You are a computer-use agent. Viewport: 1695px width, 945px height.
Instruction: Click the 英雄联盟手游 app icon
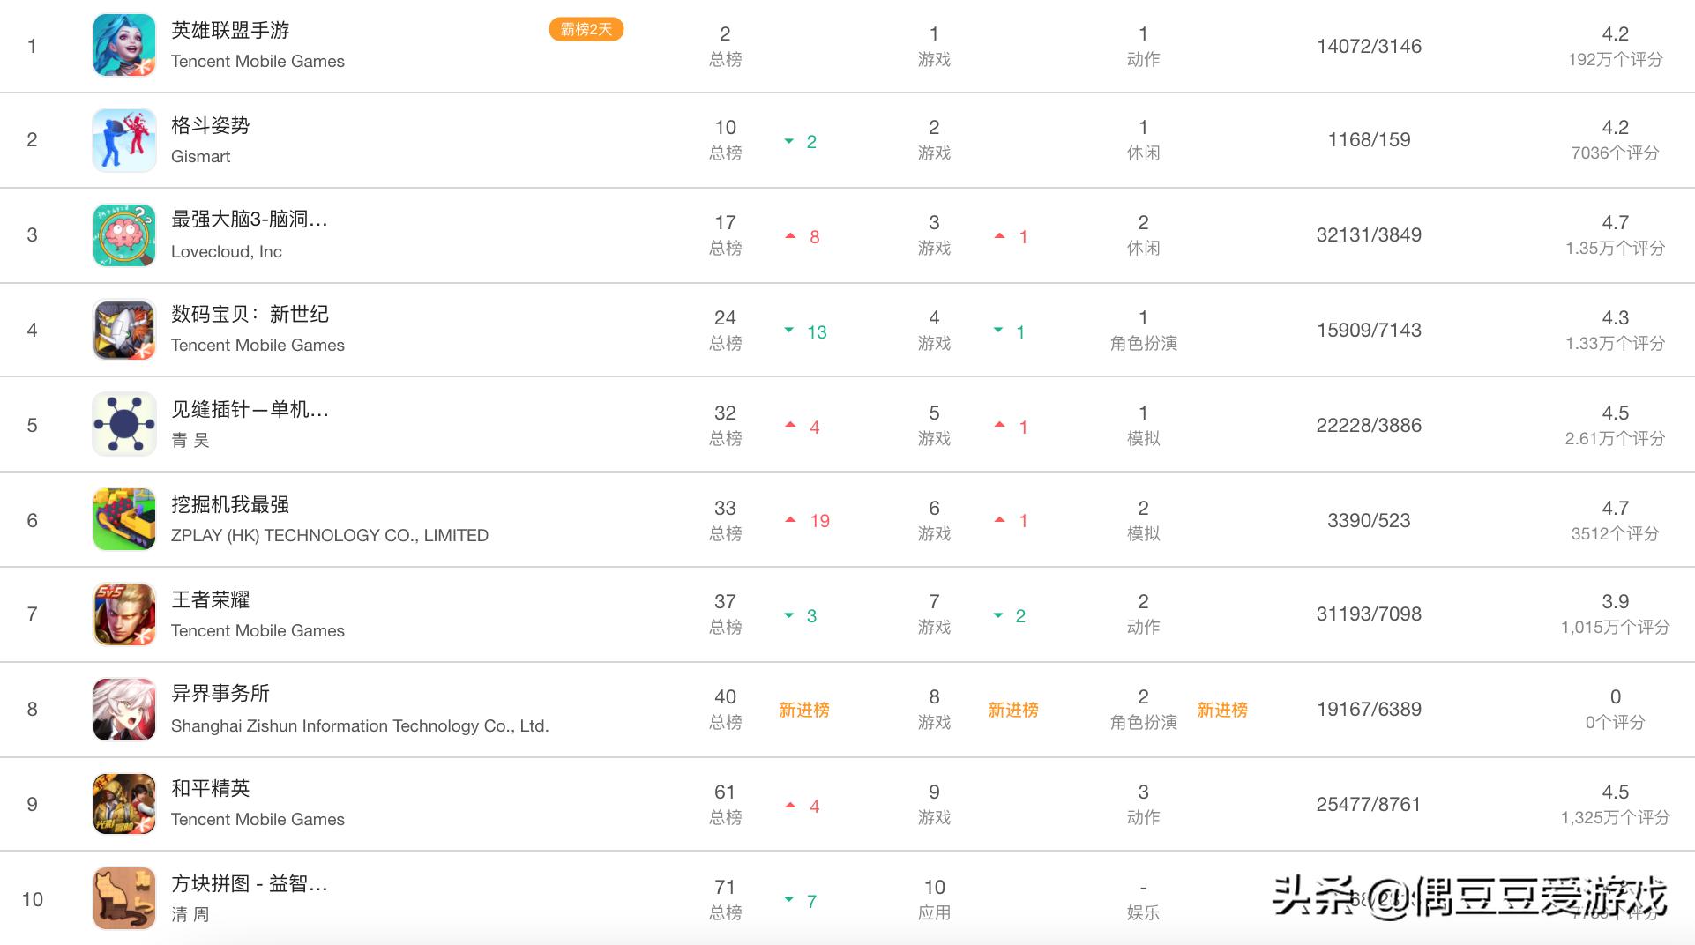coord(124,45)
